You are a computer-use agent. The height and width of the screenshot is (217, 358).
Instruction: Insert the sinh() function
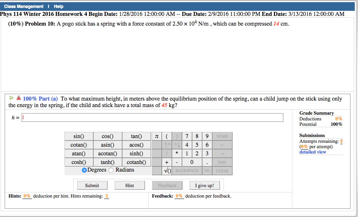(x=137, y=154)
